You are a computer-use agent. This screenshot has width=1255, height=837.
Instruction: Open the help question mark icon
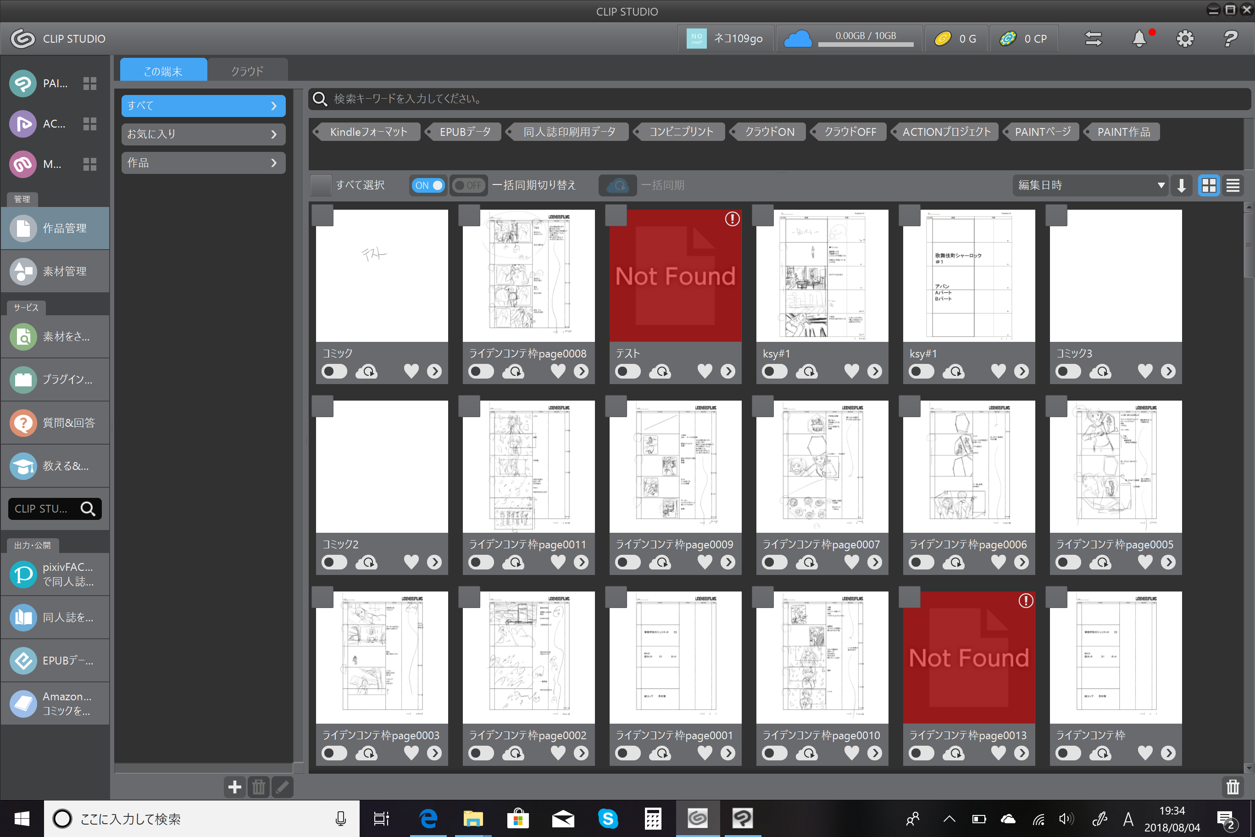click(x=1230, y=39)
